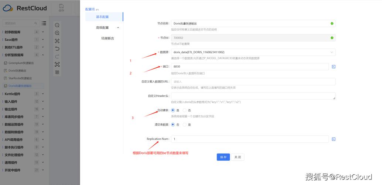Expand 数据运算组件 category
The width and height of the screenshot is (382, 185).
pyautogui.click(x=43, y=124)
